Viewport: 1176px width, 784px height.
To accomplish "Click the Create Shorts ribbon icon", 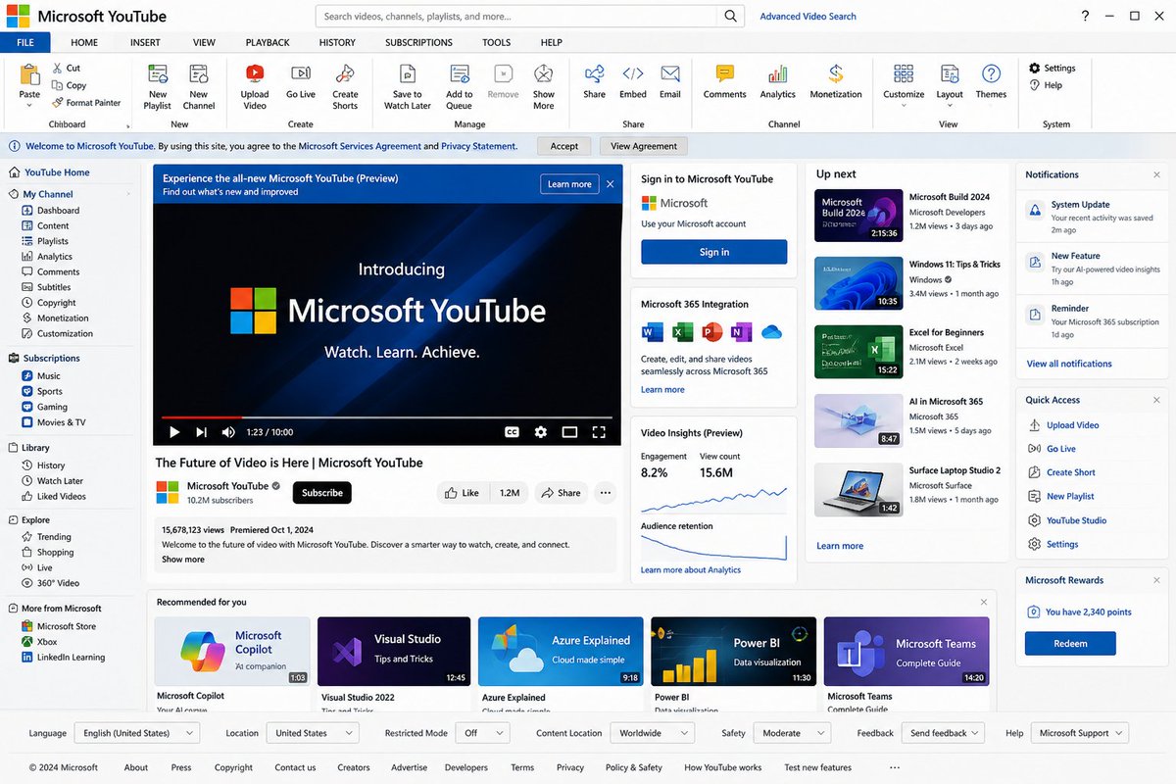I will pos(345,73).
